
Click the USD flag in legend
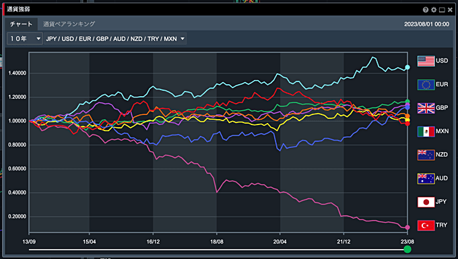[x=426, y=61]
